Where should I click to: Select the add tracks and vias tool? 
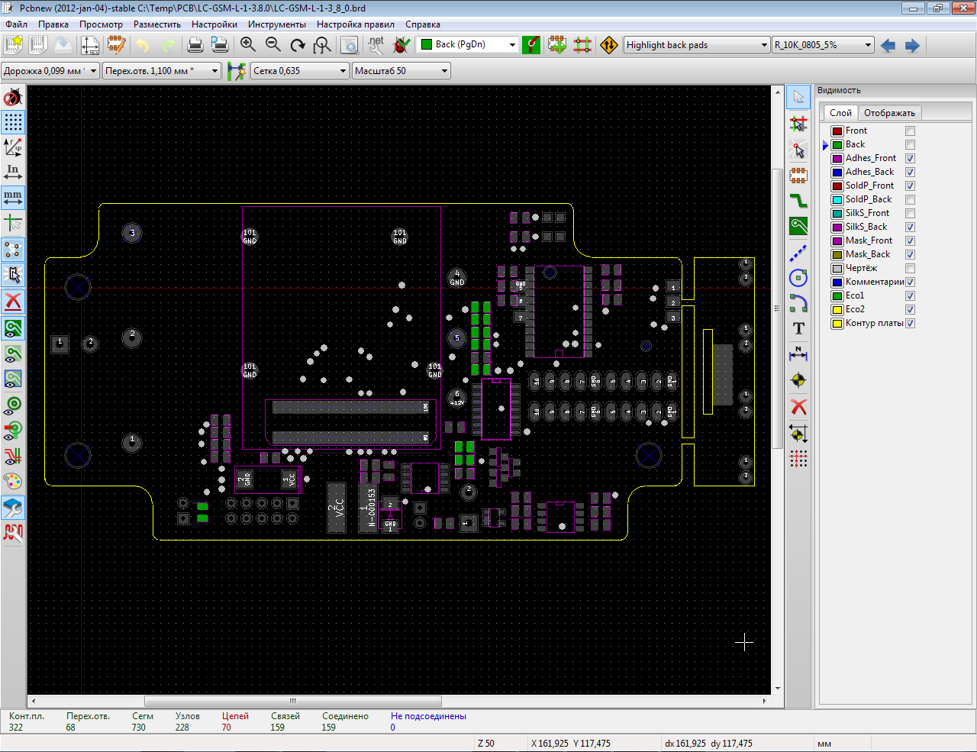click(x=798, y=201)
